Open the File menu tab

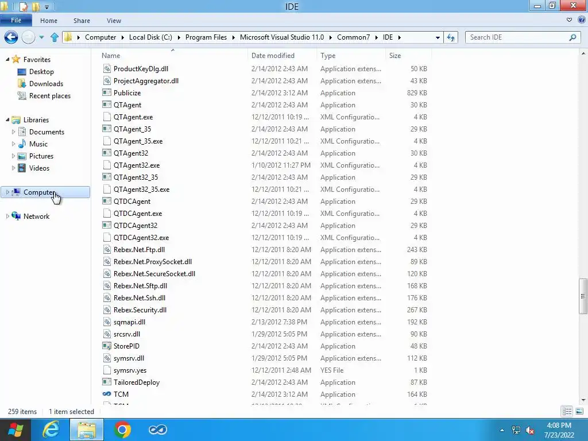[x=16, y=20]
